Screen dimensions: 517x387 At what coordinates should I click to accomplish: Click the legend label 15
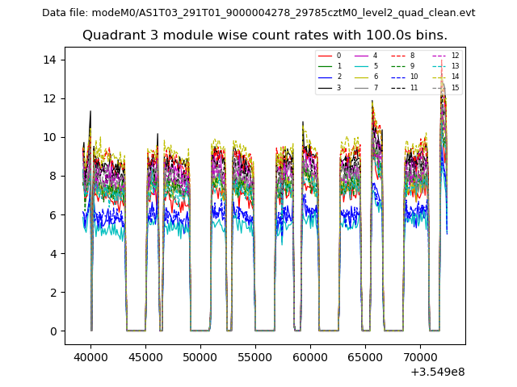[x=455, y=87]
